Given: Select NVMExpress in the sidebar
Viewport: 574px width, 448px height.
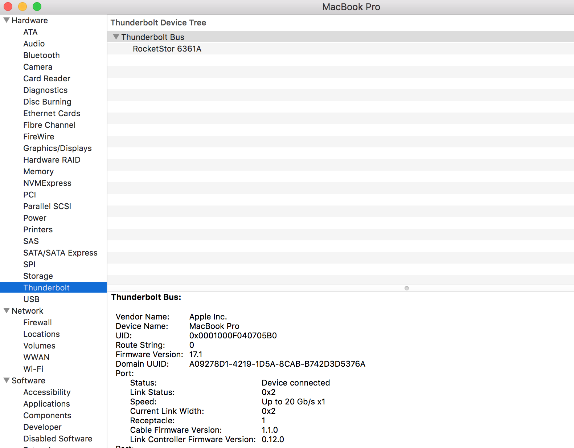Looking at the screenshot, I should click(47, 183).
